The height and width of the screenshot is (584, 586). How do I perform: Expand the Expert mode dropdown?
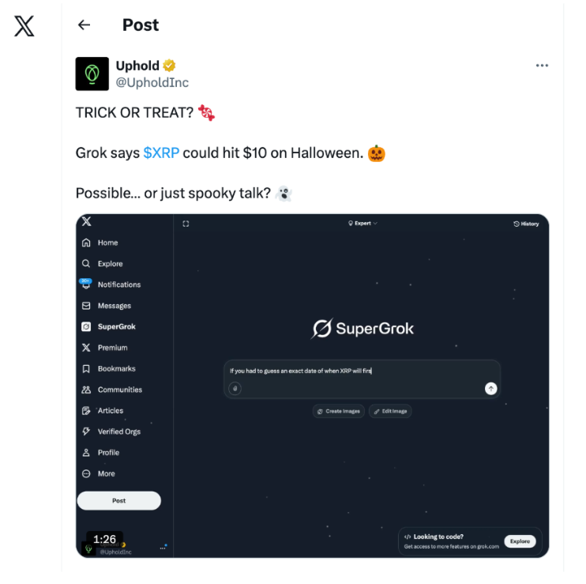click(362, 223)
